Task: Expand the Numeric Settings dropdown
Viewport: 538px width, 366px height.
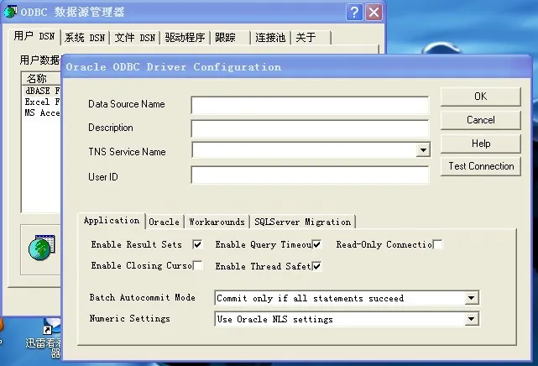Action: pyautogui.click(x=472, y=319)
